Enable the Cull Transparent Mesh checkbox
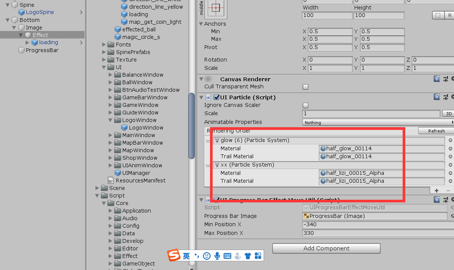This screenshot has width=454, height=270. click(306, 86)
